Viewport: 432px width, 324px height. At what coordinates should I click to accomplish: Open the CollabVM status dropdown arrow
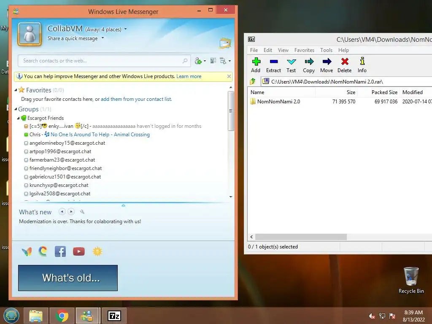(x=126, y=29)
